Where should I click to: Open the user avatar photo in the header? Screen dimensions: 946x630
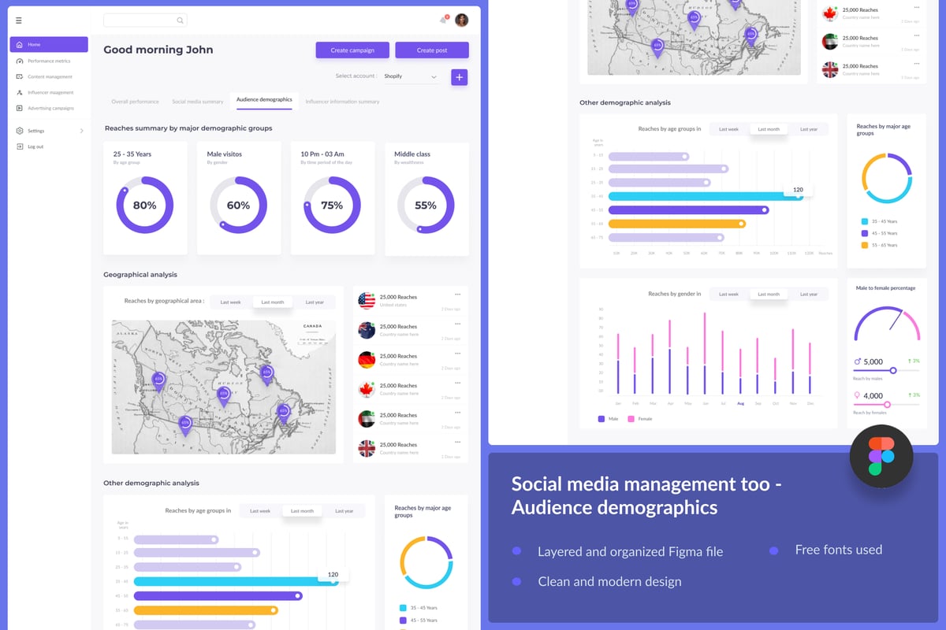click(x=462, y=20)
